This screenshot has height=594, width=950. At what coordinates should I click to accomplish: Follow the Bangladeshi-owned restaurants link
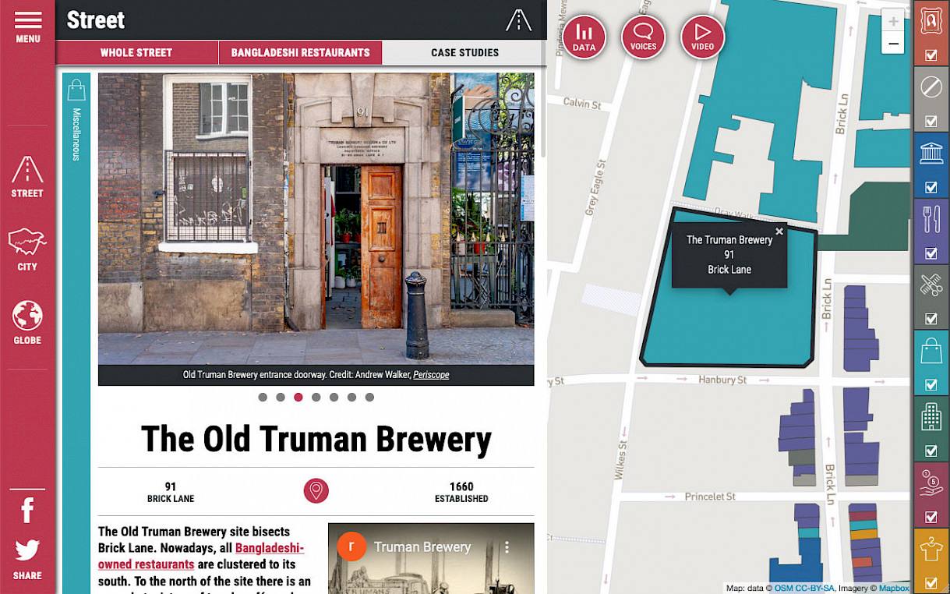tap(201, 557)
